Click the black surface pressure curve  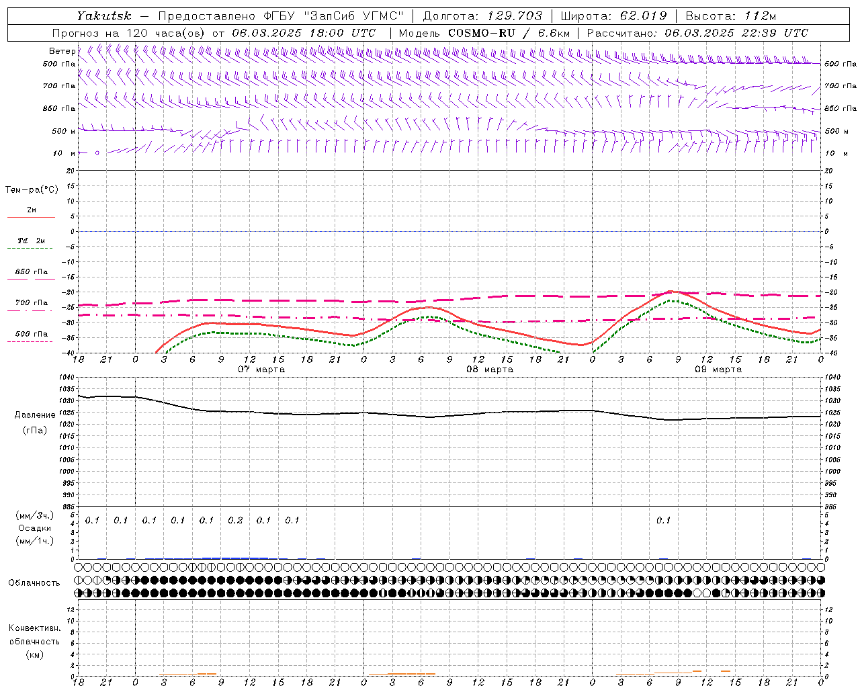coord(450,415)
